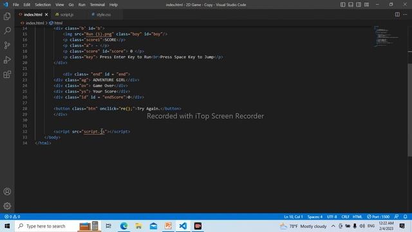412x232 pixels.
Task: Toggle the primary side bar layout icon
Action: [x=342, y=5]
